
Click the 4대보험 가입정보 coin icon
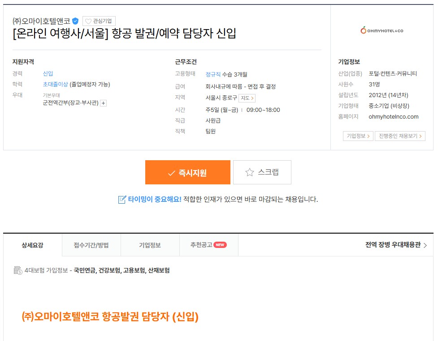18,270
